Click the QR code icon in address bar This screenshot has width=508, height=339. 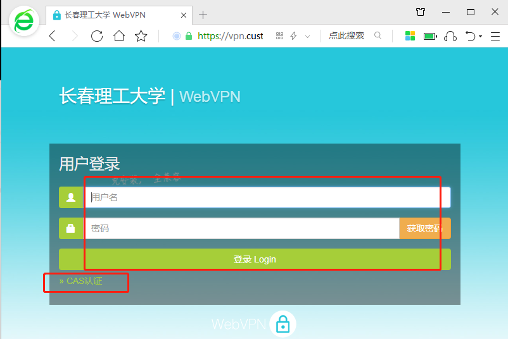(279, 35)
